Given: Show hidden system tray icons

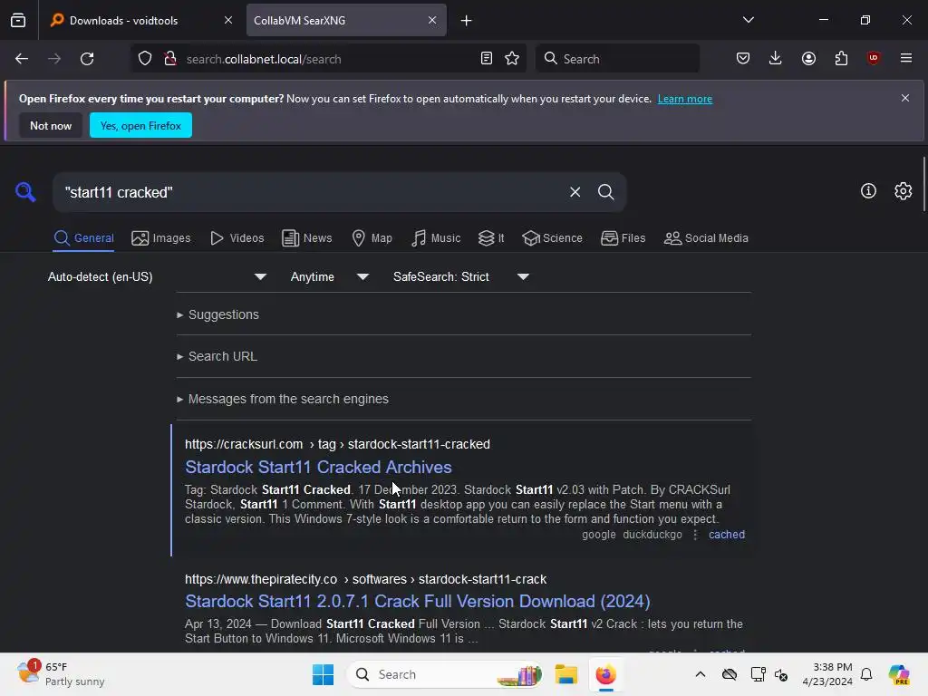Looking at the screenshot, I should click(701, 674).
